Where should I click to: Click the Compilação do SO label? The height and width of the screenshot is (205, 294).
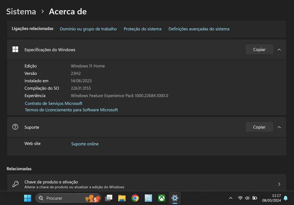click(x=42, y=88)
